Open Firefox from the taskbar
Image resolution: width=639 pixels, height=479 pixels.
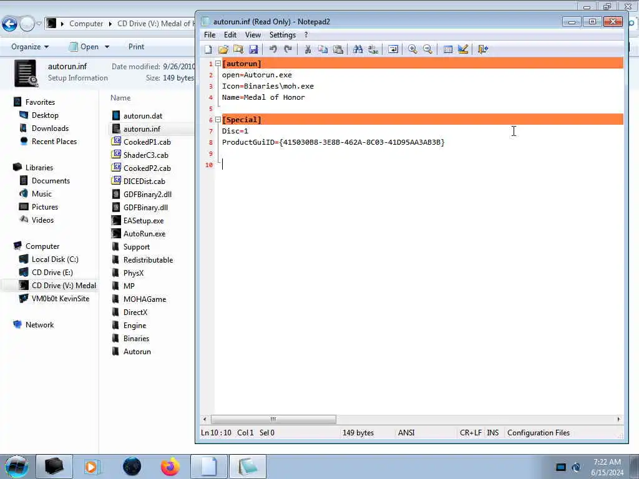[170, 467]
